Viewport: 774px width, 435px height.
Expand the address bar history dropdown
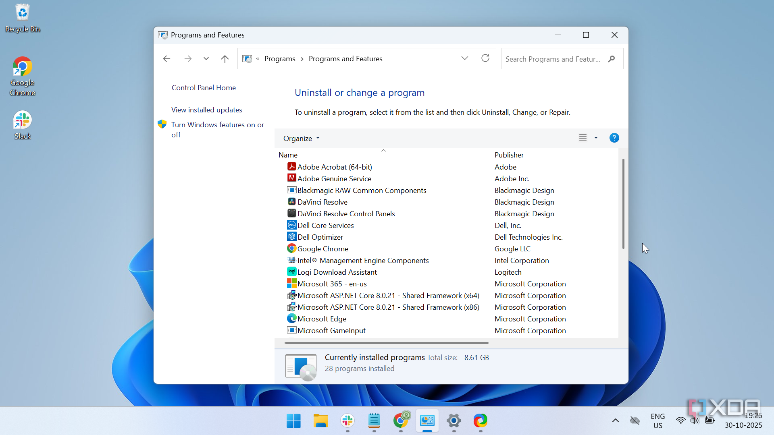click(465, 58)
